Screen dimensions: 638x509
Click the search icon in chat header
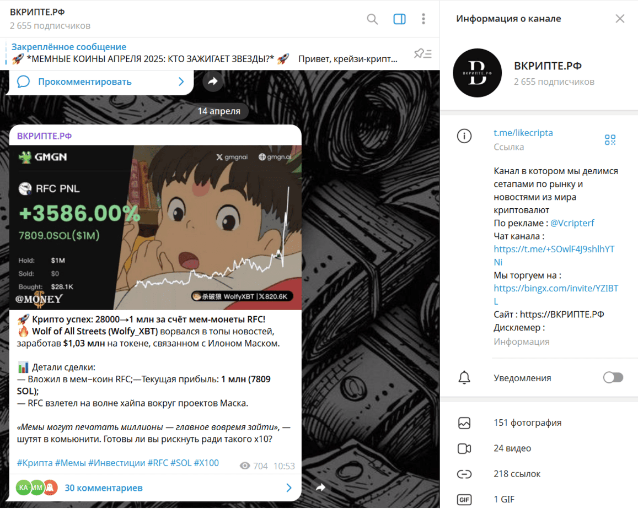pyautogui.click(x=372, y=19)
